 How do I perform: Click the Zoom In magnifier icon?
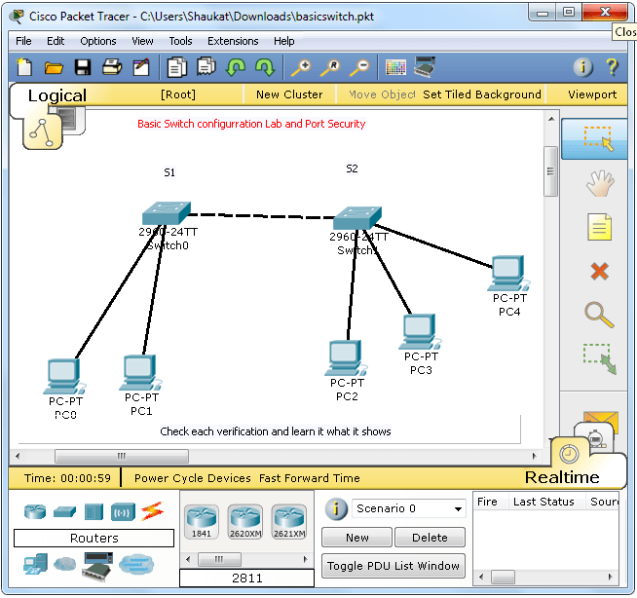pos(301,67)
